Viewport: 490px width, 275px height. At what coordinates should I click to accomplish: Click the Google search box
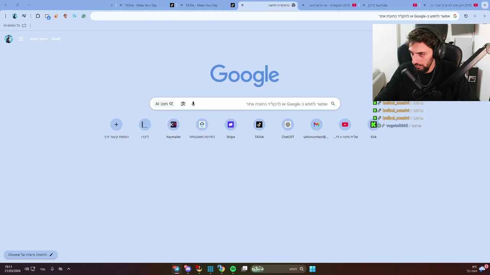click(x=245, y=104)
